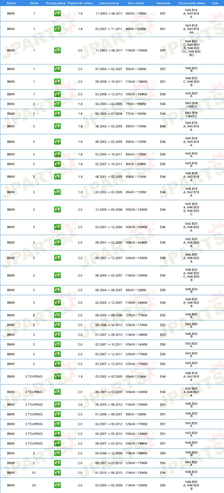
Task: Select date cell 09.2006 -> 10.2011
Action: coord(109,82)
